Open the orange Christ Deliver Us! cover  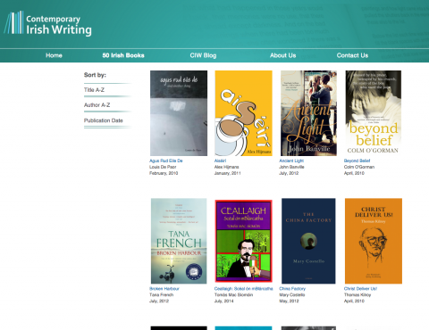pos(374,241)
